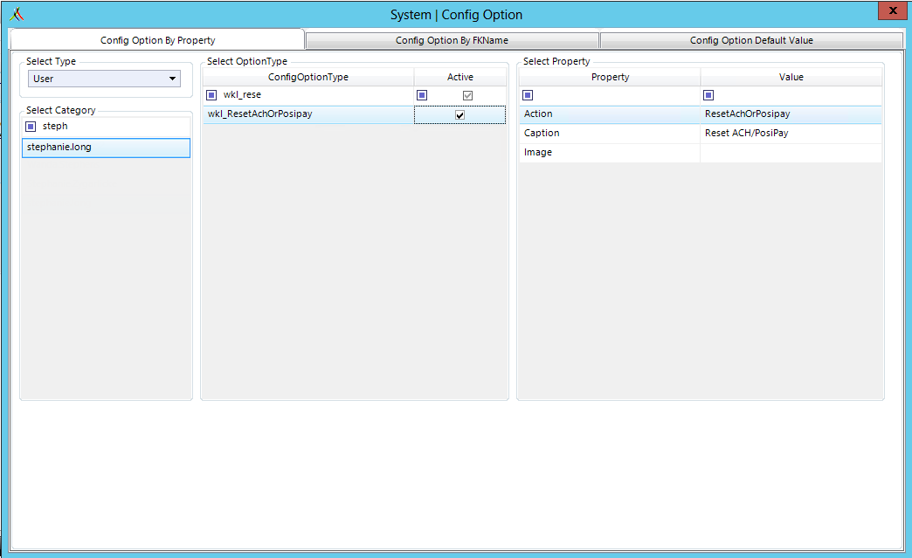
Task: Toggle Active checkbox for wkl_ResetAchOrPosipay
Action: click(459, 115)
